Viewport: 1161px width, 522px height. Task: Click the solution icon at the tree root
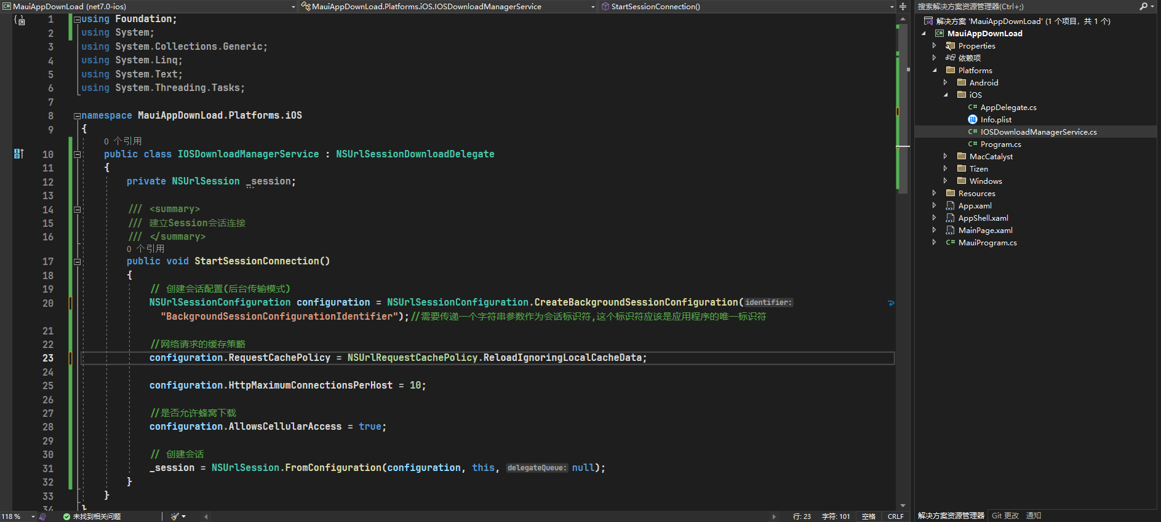[x=928, y=21]
